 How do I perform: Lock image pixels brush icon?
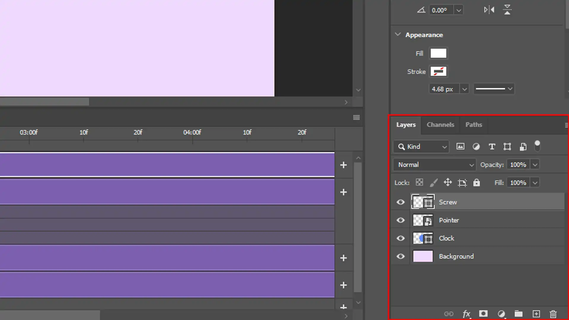434,183
